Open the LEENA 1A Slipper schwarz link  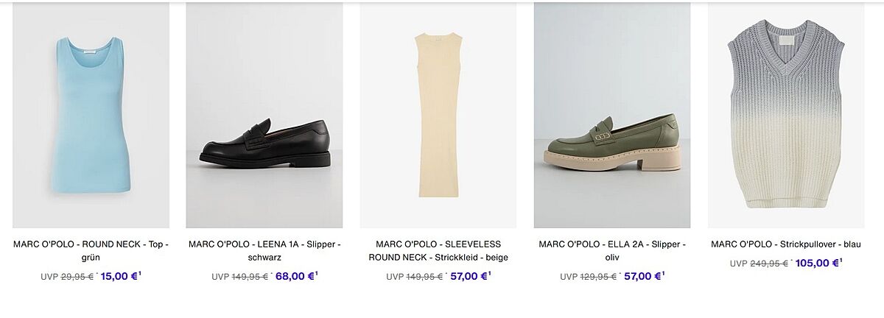(264, 250)
